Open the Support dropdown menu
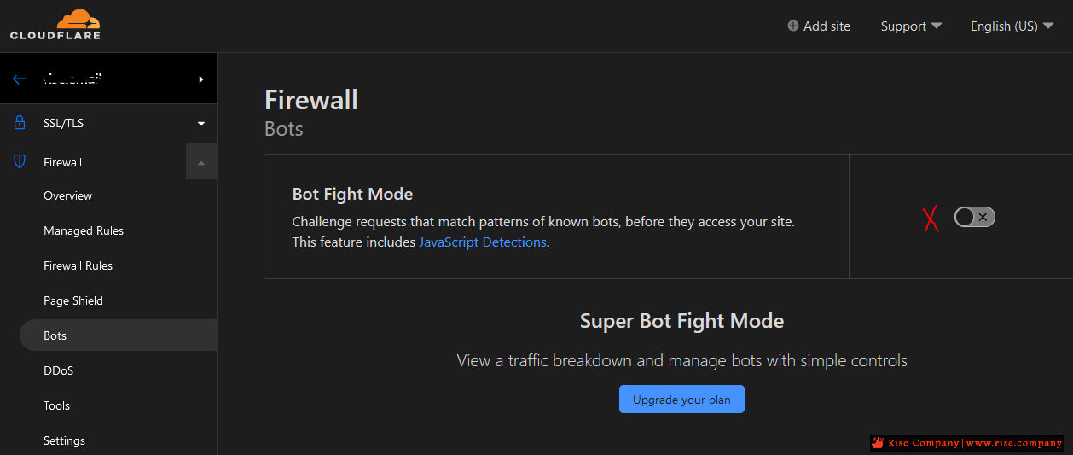The height and width of the screenshot is (455, 1073). (911, 26)
